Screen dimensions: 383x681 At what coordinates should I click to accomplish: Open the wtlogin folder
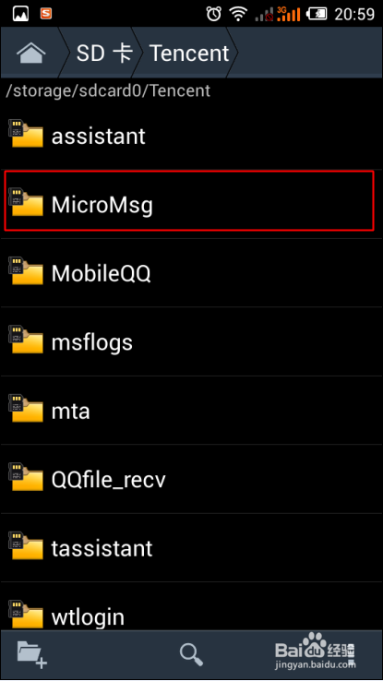[x=192, y=607]
